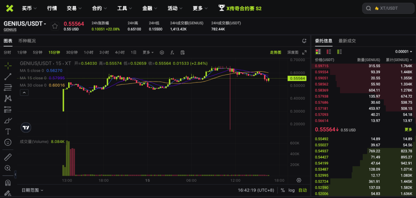Click green 更多 in order book

point(408,130)
